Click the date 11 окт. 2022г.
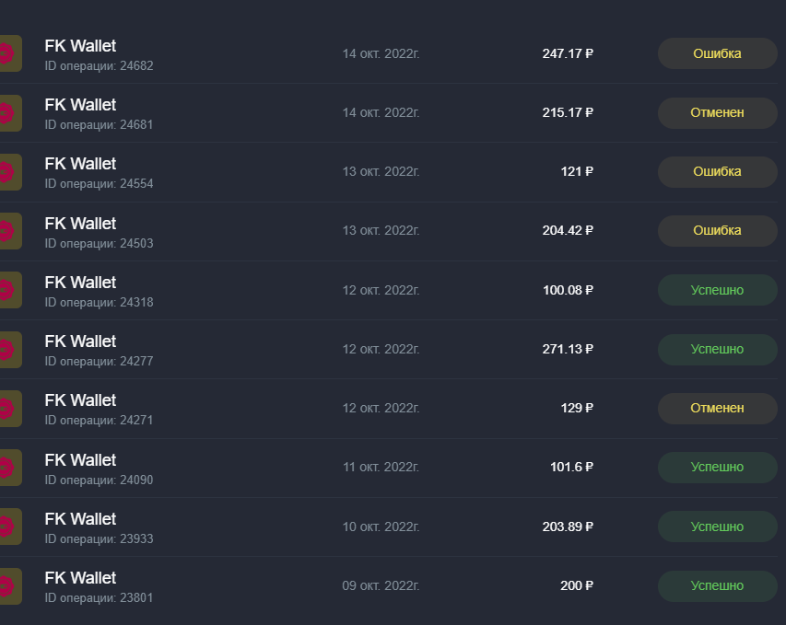786x625 pixels. [381, 468]
